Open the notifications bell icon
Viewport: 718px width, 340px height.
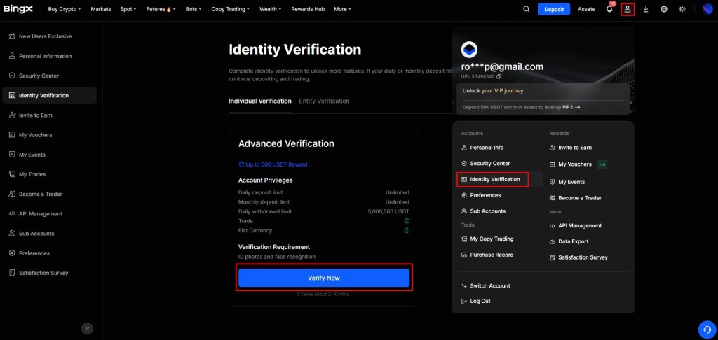[x=609, y=9]
